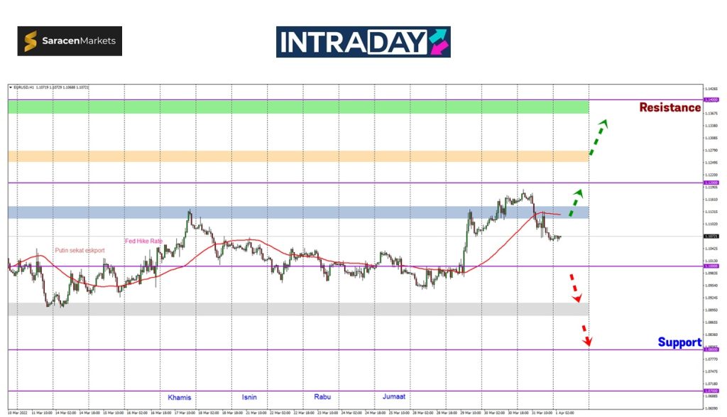This screenshot has width=727, height=417.
Task: Select the Jumaat day label
Action: (x=394, y=396)
